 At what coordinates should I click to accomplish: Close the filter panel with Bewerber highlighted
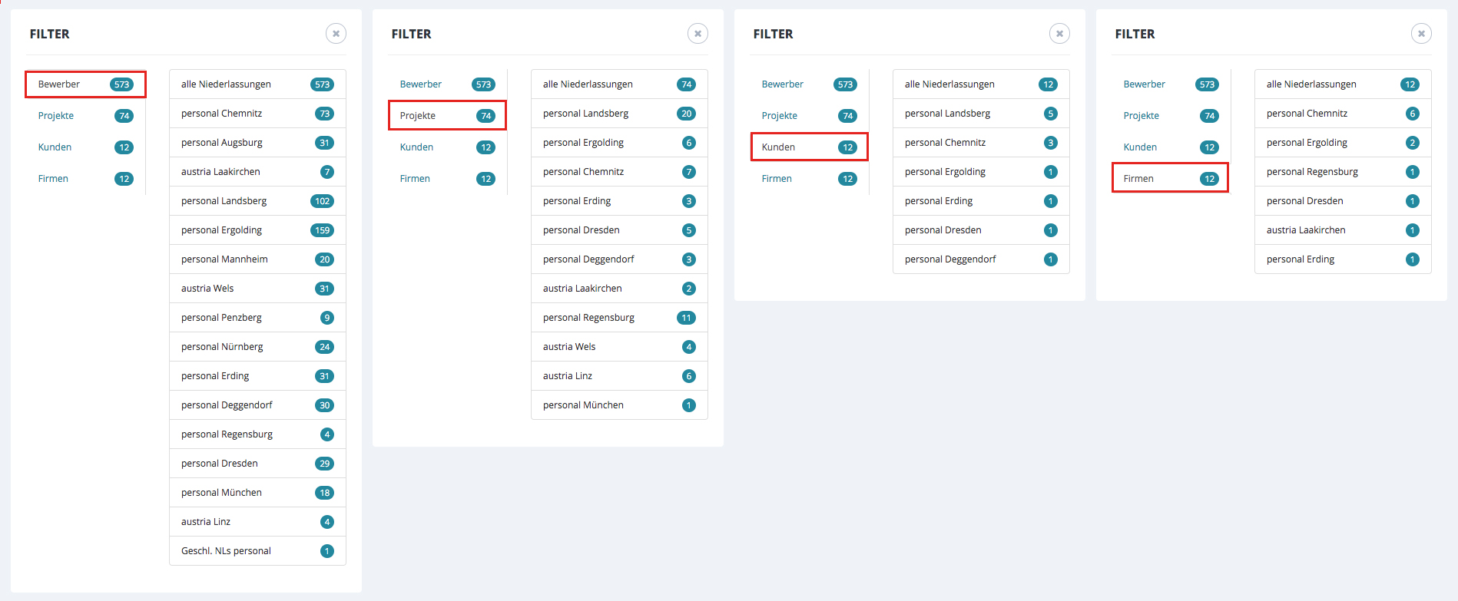pos(336,34)
